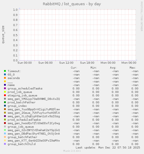This screenshot has height=154, width=144.
Task: Click the Sun 18:00 axis label
Action: (87, 63)
